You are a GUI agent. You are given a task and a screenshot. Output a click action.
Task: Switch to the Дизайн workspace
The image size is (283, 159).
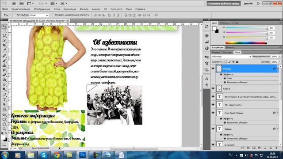click(248, 4)
